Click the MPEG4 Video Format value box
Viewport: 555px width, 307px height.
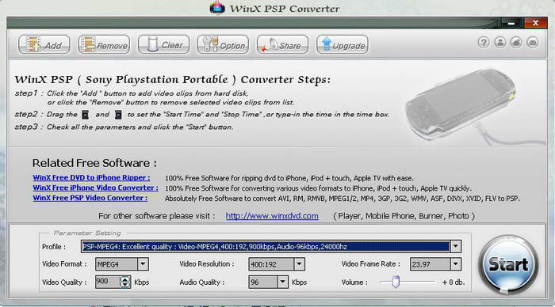pos(116,264)
